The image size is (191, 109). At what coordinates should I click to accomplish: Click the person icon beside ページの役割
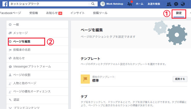pos(10,75)
